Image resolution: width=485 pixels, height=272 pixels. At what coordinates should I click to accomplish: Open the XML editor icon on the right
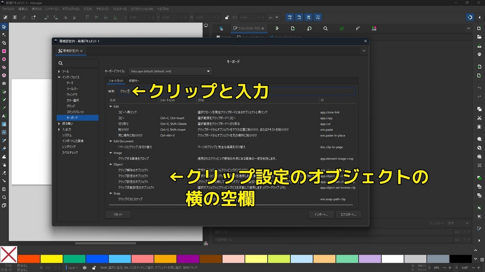(x=358, y=28)
